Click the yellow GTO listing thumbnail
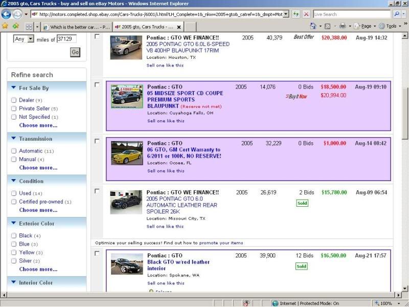The width and height of the screenshot is (409, 307). pos(126,153)
